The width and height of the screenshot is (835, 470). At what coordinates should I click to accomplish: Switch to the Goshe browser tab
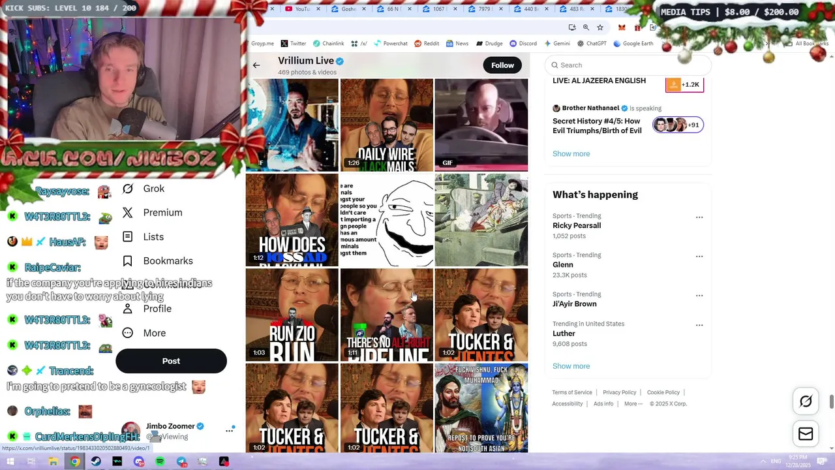point(348,9)
